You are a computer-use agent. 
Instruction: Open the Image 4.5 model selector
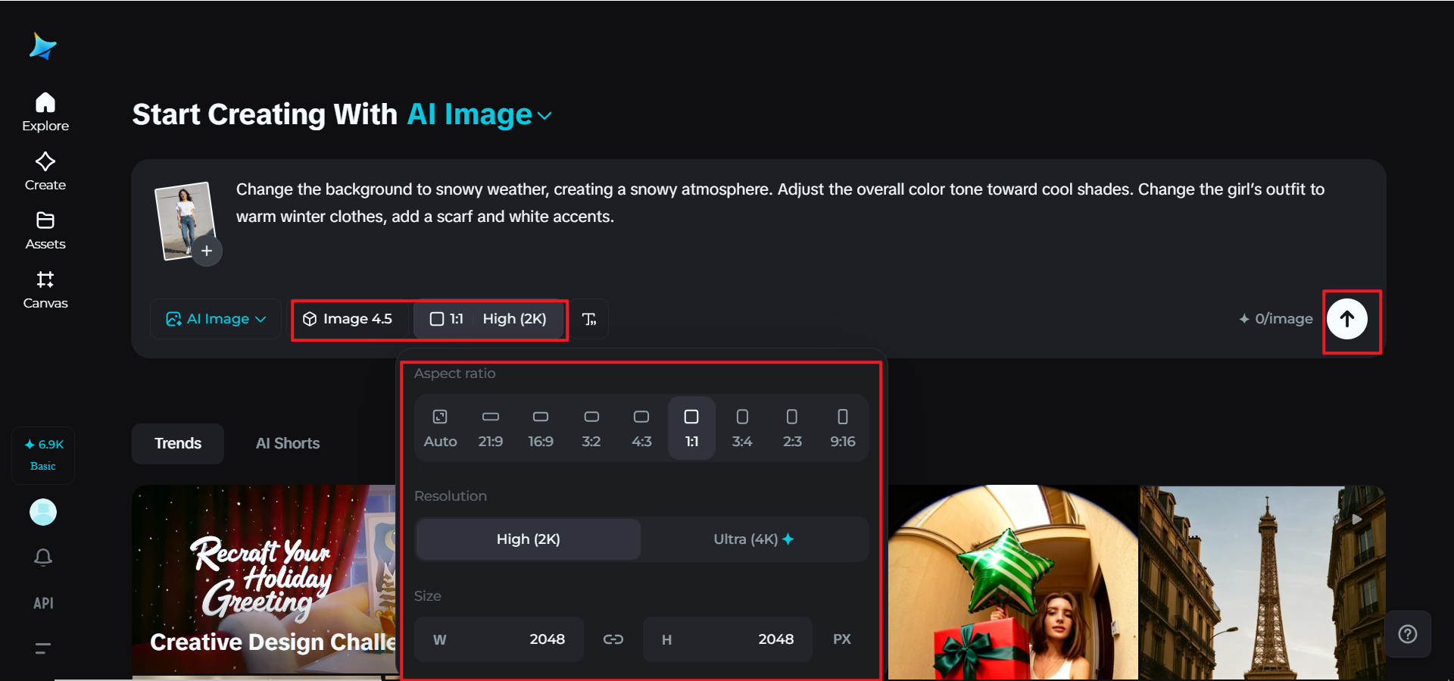(x=348, y=319)
